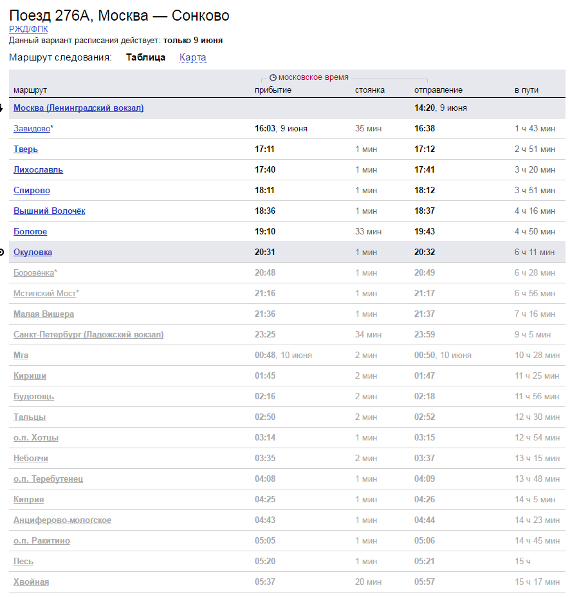This screenshot has width=570, height=597.
Task: Click the Спирово station link
Action: pos(32,191)
